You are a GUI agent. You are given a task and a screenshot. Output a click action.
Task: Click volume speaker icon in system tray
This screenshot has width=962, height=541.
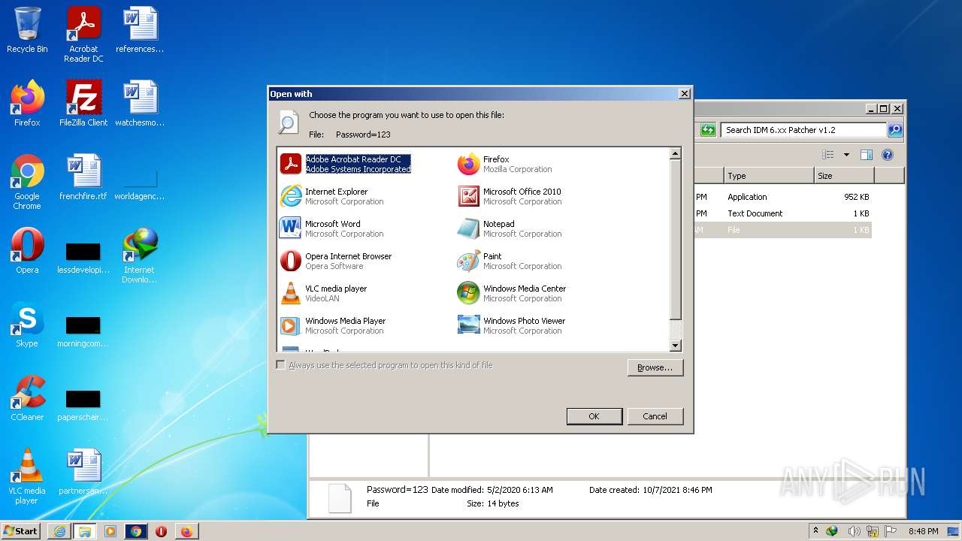pos(855,531)
